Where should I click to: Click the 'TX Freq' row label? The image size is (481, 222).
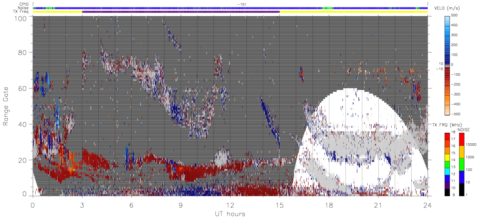21,11
